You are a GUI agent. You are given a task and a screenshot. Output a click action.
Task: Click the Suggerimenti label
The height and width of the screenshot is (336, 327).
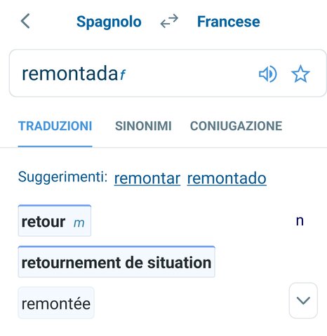pyautogui.click(x=62, y=177)
